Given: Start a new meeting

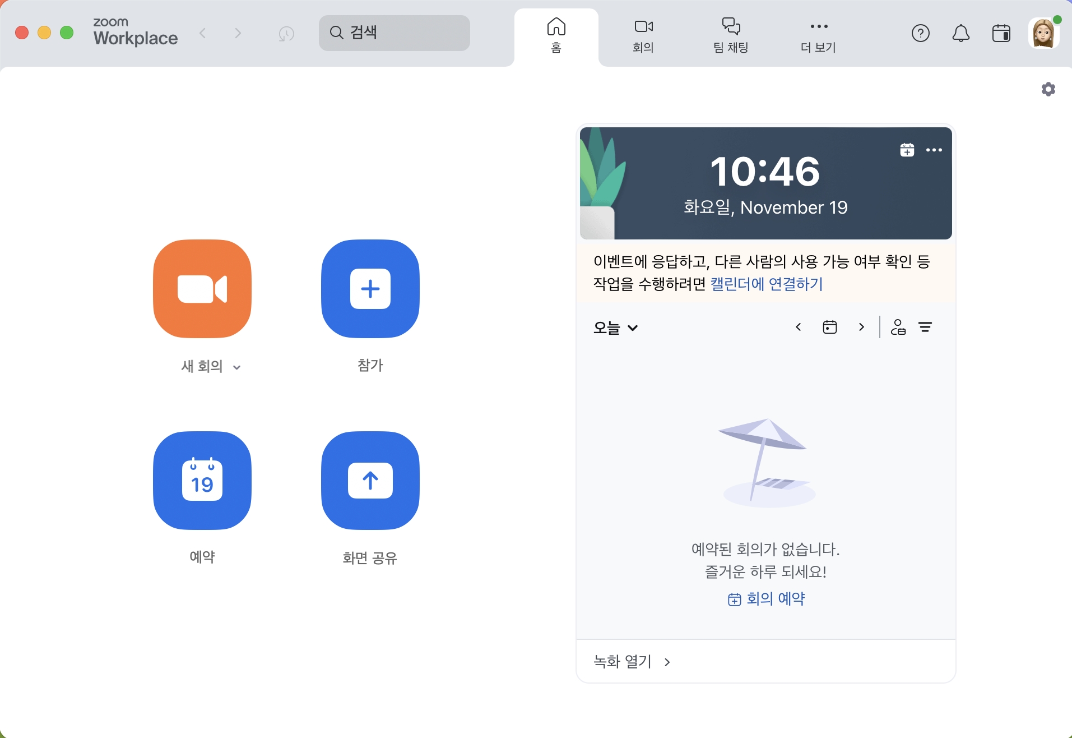Looking at the screenshot, I should [202, 288].
